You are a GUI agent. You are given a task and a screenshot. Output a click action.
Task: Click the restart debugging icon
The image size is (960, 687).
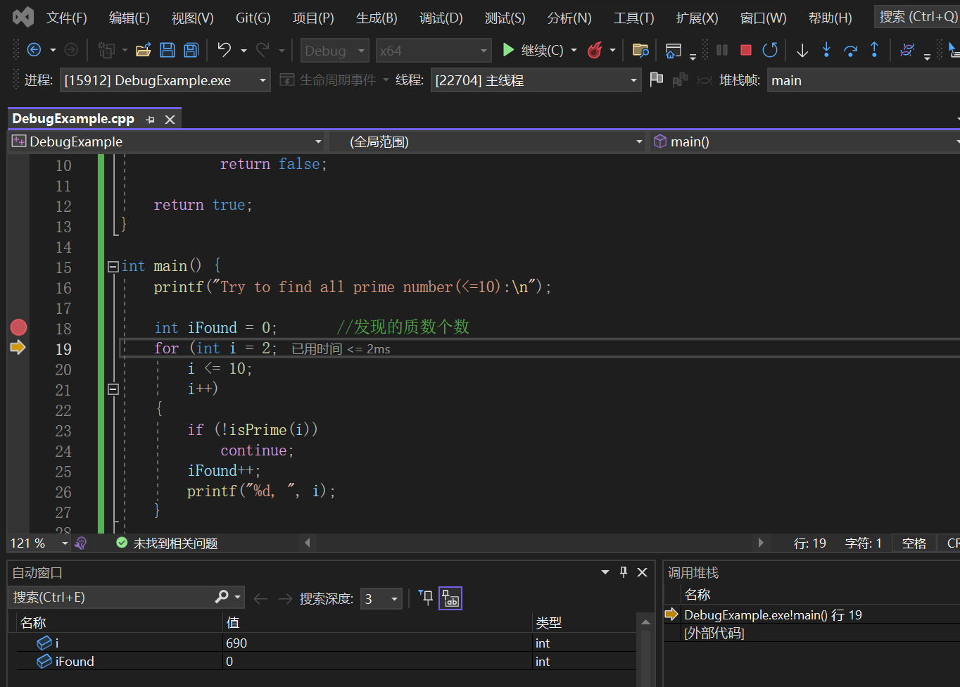(x=770, y=50)
